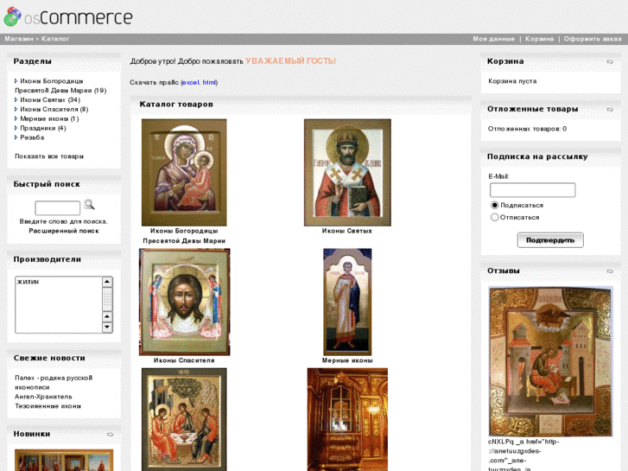Screen dimensions: 628x471
Task: Click Иконы Богородицы Пресвятой Девы Марии caption
Action: pos(184,236)
